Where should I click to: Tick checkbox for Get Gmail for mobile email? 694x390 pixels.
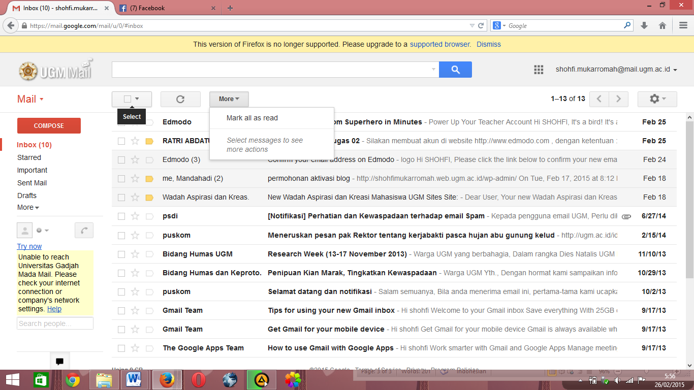121,329
